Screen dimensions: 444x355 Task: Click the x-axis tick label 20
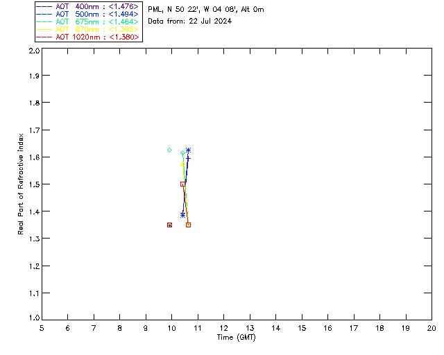[x=432, y=328]
